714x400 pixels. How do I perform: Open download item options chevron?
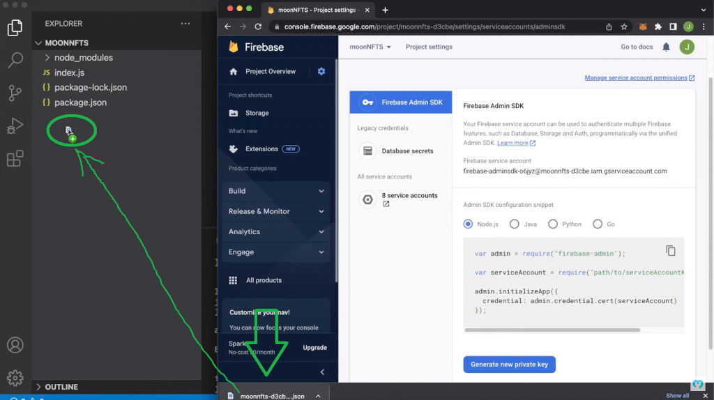(x=318, y=396)
